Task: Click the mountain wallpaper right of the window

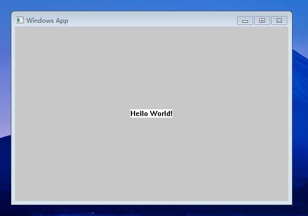Action: coord(300,118)
